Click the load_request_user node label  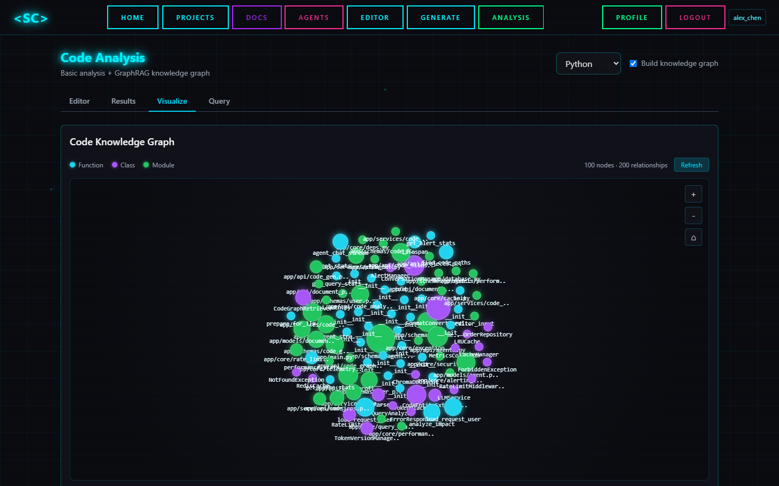(x=453, y=419)
